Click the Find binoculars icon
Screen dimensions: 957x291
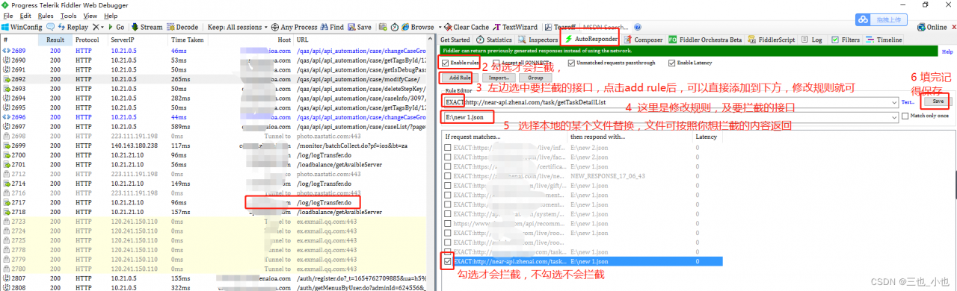click(x=324, y=27)
